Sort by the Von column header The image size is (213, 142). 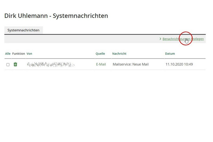(x=29, y=54)
